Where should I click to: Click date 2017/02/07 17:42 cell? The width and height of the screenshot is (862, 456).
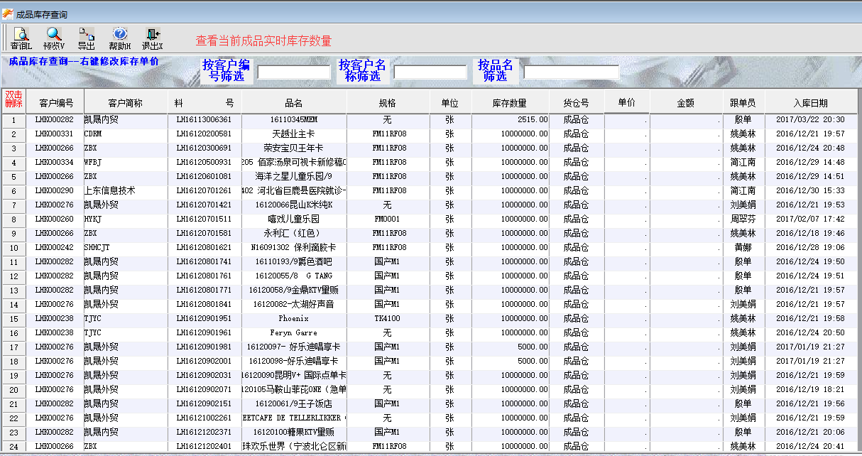point(810,219)
